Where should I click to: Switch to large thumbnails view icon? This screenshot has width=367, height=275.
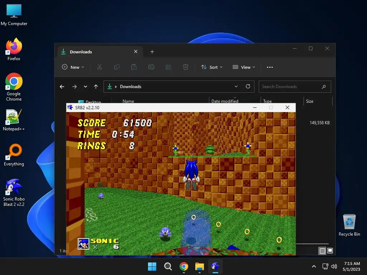[330, 251]
